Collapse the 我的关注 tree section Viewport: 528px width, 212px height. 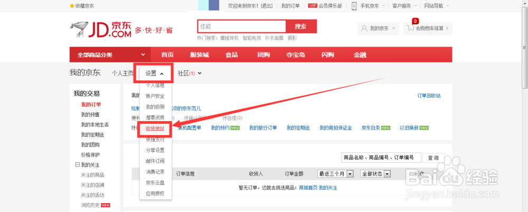77,165
